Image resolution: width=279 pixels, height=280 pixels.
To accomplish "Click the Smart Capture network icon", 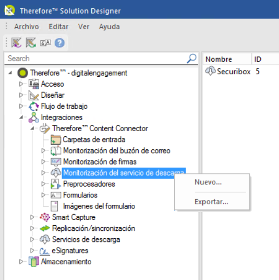I will [45, 217].
